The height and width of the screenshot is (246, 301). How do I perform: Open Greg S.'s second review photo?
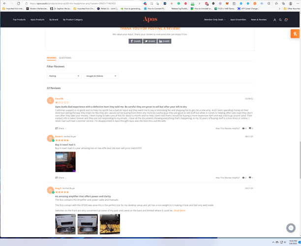tap(88, 224)
